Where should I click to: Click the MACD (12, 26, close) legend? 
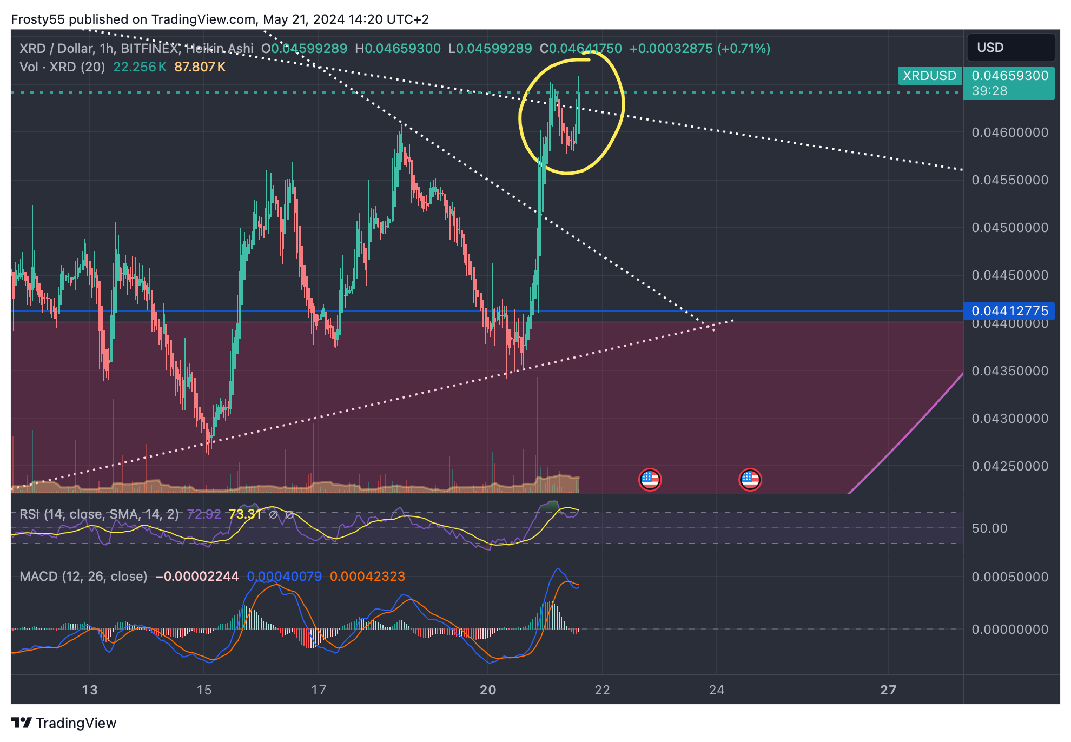[x=83, y=577]
